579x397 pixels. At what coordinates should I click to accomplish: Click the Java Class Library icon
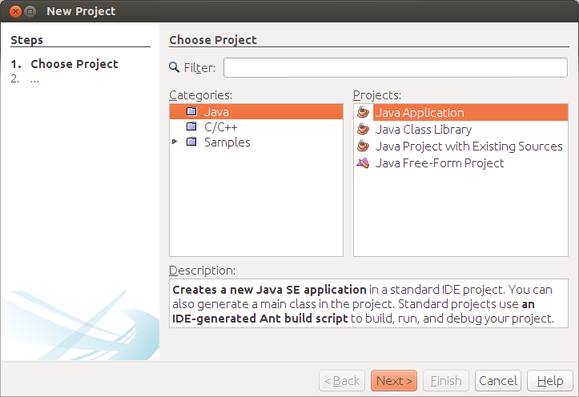(x=364, y=130)
